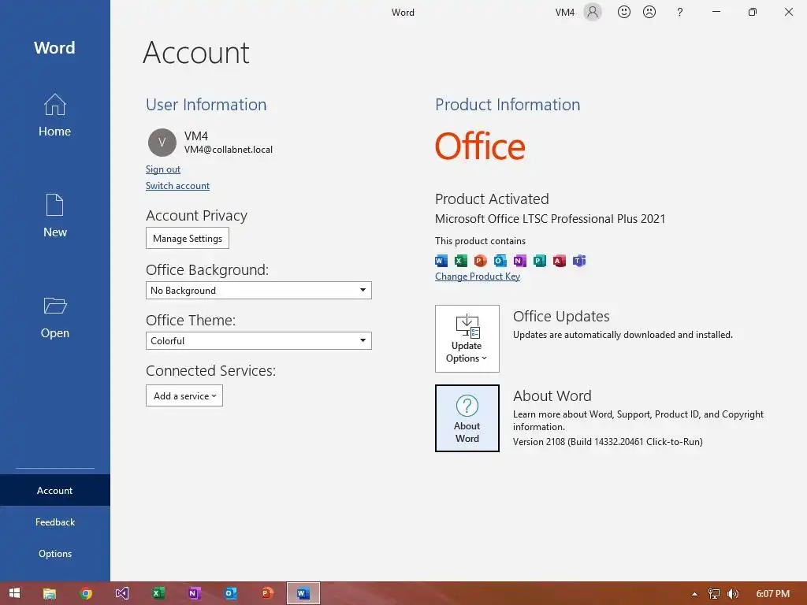
Task: Click the 6:07 PM taskbar clock
Action: 772,594
